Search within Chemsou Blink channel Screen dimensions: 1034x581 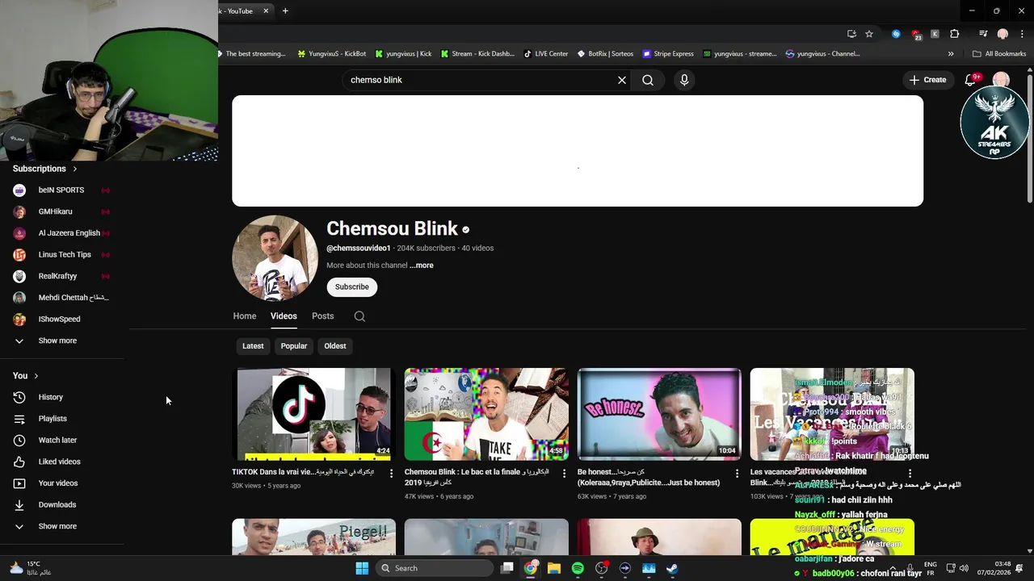pyautogui.click(x=359, y=316)
